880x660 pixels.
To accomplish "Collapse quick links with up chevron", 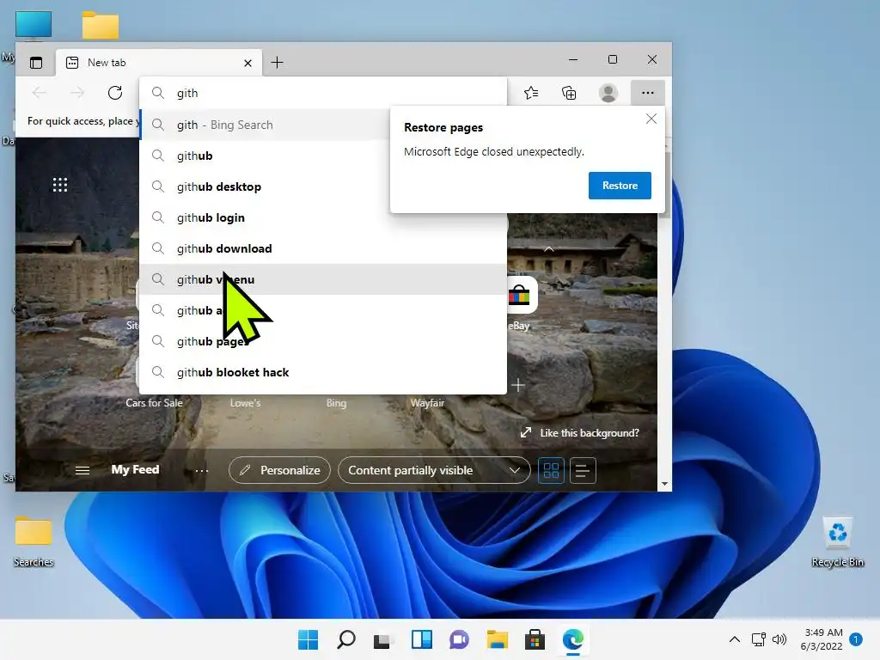I will pyautogui.click(x=549, y=248).
